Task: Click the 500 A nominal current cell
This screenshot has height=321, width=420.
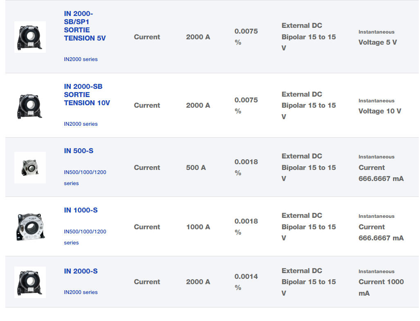Action: 196,167
